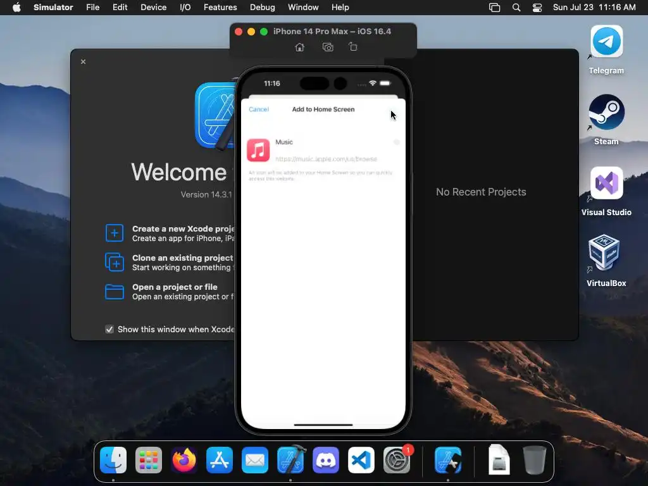648x486 pixels.
Task: Click the iPhone 14 Pro Max window title
Action: [332, 32]
